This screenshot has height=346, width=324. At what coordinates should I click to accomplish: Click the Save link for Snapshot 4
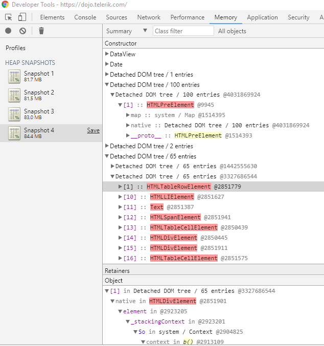pyautogui.click(x=93, y=130)
